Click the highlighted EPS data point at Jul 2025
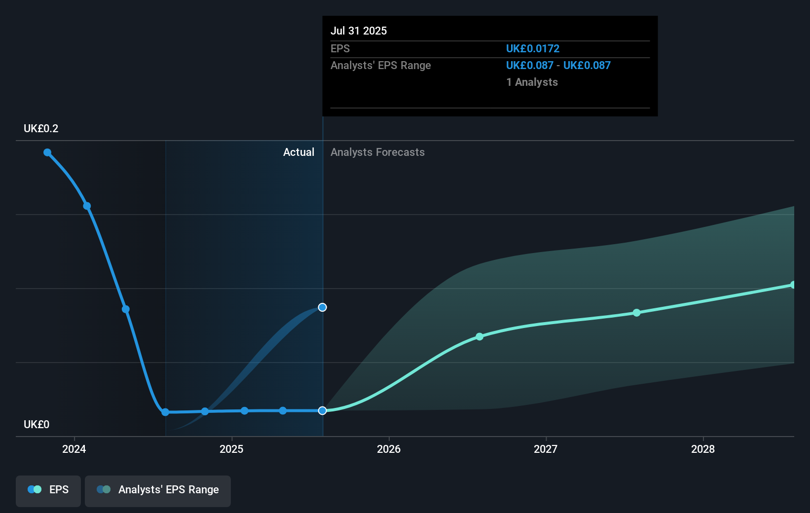Image resolution: width=810 pixels, height=513 pixels. coord(322,307)
